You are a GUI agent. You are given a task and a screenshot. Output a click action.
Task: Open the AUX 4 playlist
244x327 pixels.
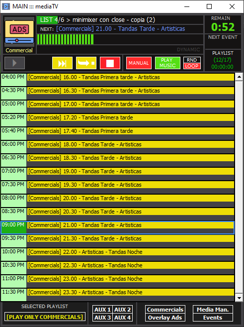[x=122, y=318]
